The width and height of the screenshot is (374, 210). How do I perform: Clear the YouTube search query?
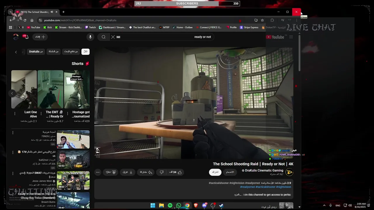pyautogui.click(x=113, y=37)
